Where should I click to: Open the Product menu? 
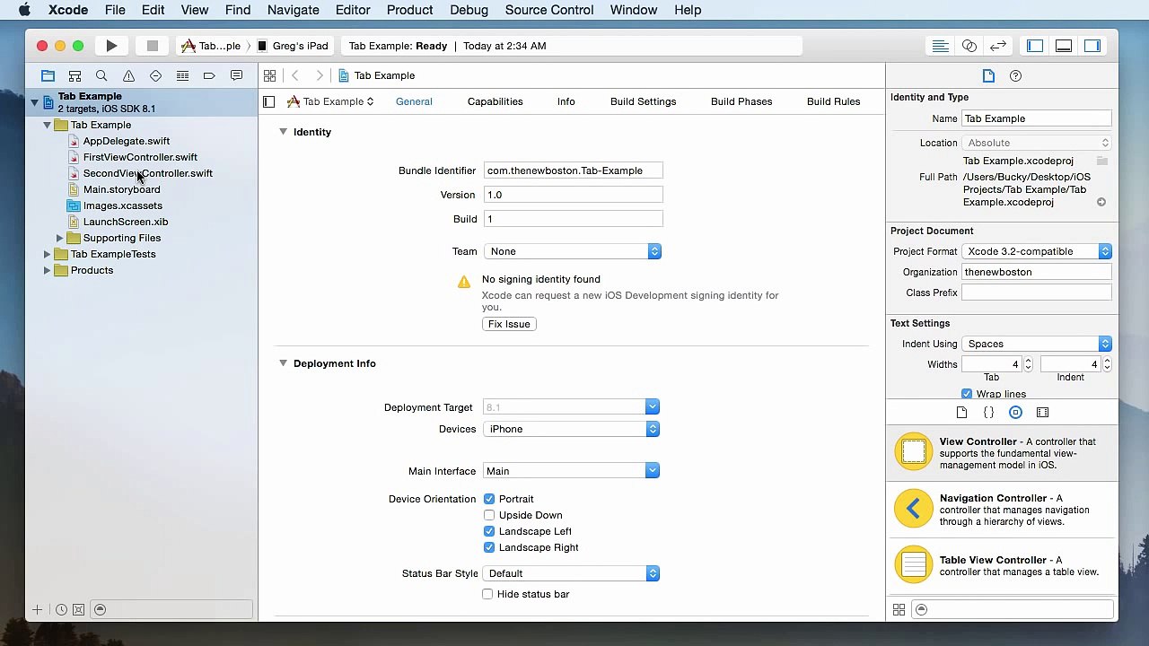pos(409,10)
